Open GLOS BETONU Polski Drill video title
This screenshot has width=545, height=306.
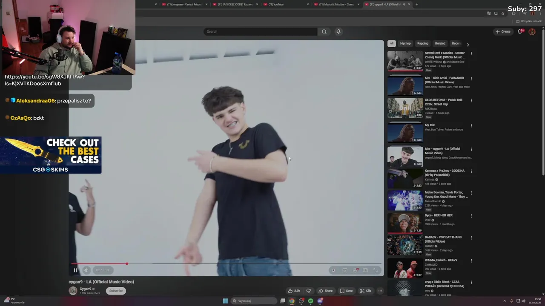click(x=443, y=102)
